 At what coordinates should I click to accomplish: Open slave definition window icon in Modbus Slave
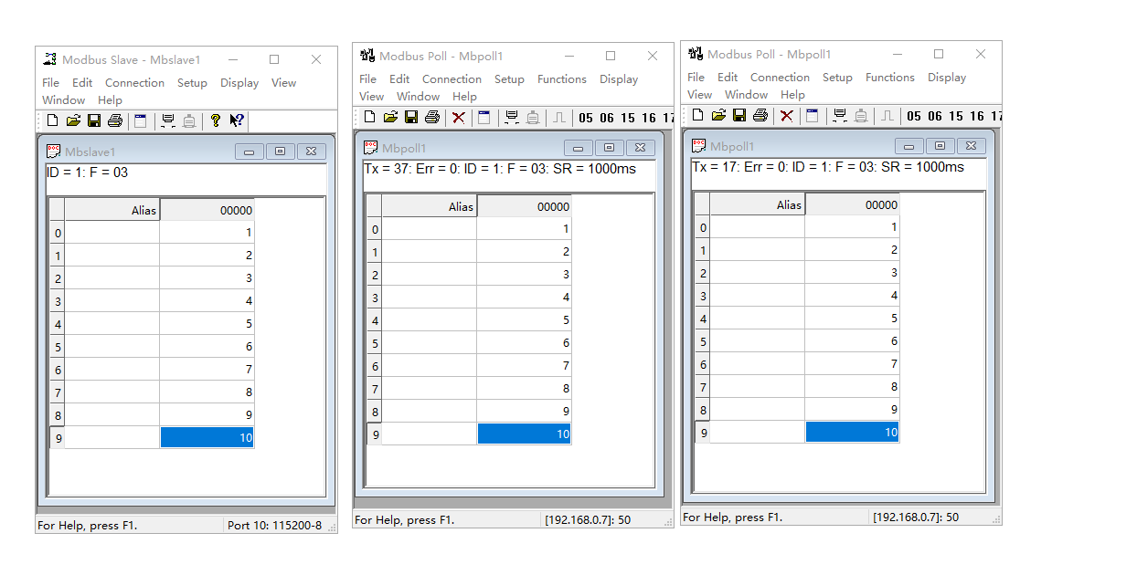[x=140, y=120]
